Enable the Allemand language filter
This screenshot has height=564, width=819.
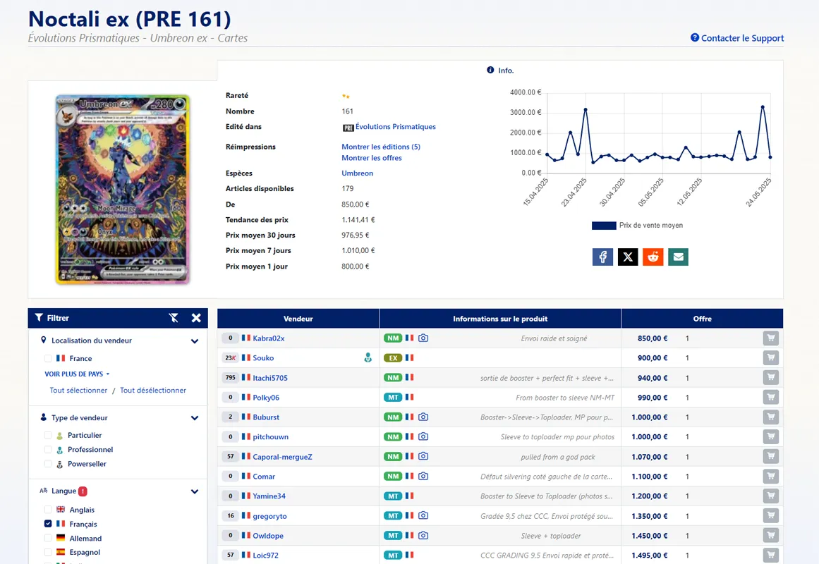pos(48,539)
